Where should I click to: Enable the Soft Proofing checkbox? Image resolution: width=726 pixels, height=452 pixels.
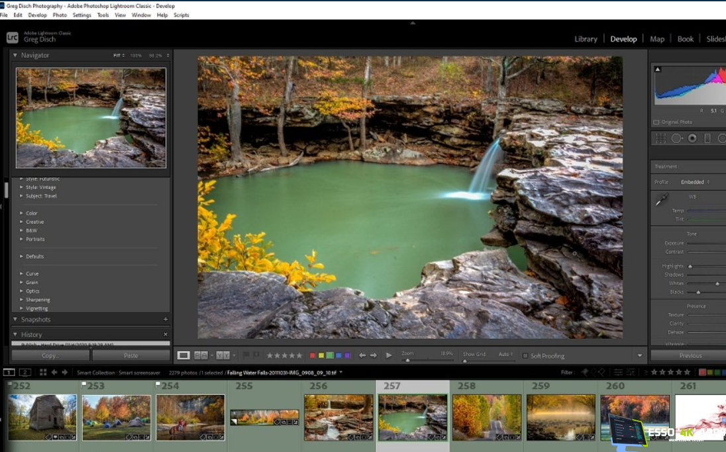pos(525,356)
